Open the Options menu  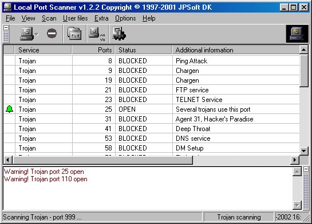point(125,18)
